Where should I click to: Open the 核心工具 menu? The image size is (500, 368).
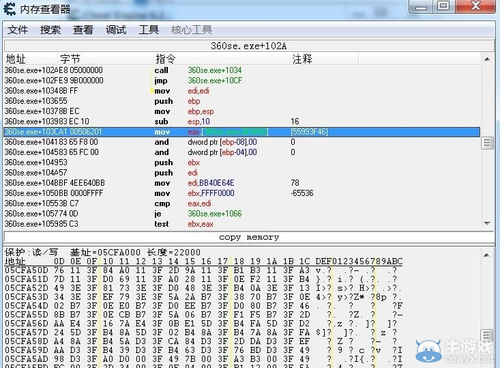pyautogui.click(x=191, y=30)
